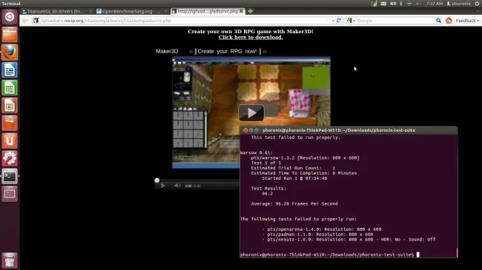Open the Terminal icon in the launcher

point(10,176)
